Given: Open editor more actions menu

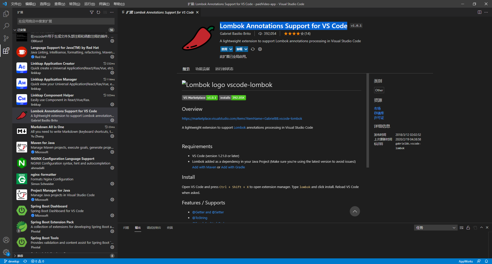Looking at the screenshot, I should tap(486, 12).
